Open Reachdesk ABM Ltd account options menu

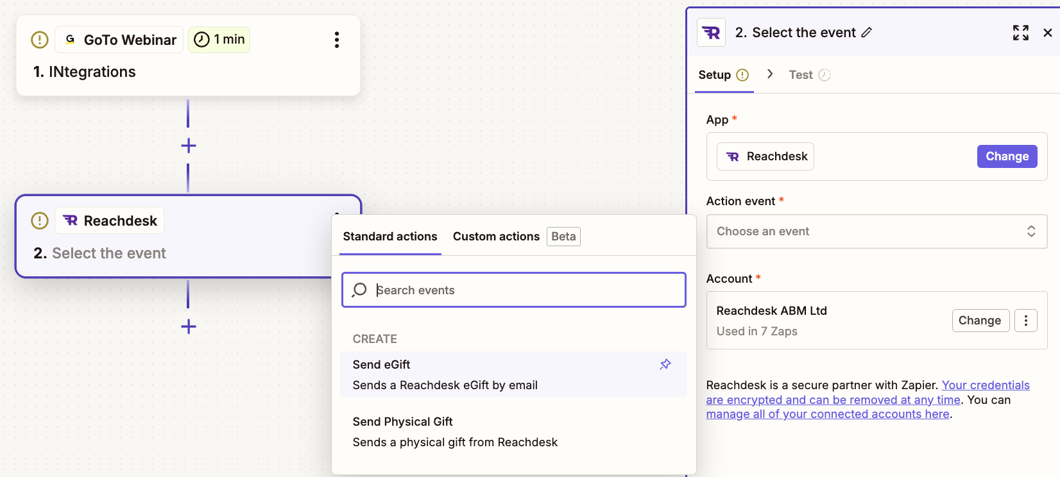point(1026,321)
